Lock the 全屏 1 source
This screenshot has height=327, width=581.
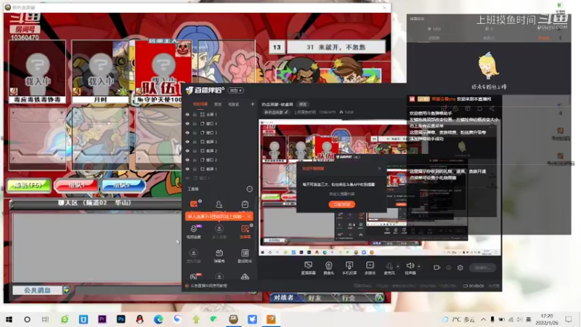[x=195, y=115]
